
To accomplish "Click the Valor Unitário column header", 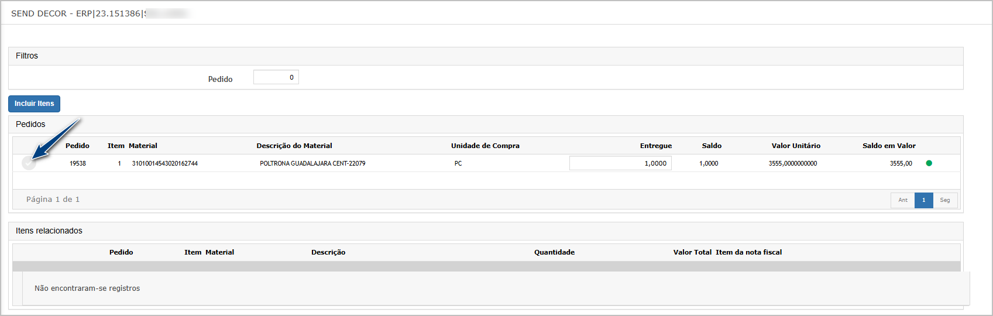I will (796, 146).
